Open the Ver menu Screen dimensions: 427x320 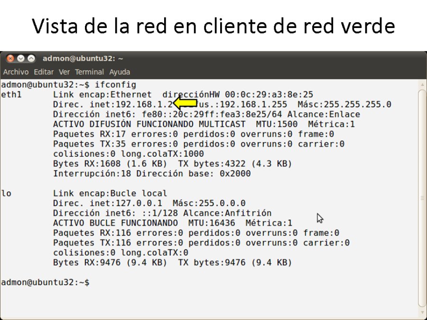pos(64,72)
